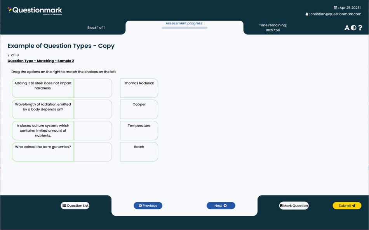Select the Temperature option card

[x=139, y=130]
